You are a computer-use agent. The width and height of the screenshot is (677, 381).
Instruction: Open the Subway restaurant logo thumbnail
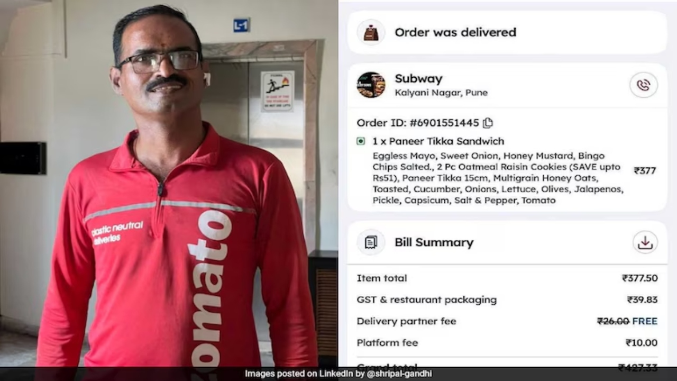(371, 85)
